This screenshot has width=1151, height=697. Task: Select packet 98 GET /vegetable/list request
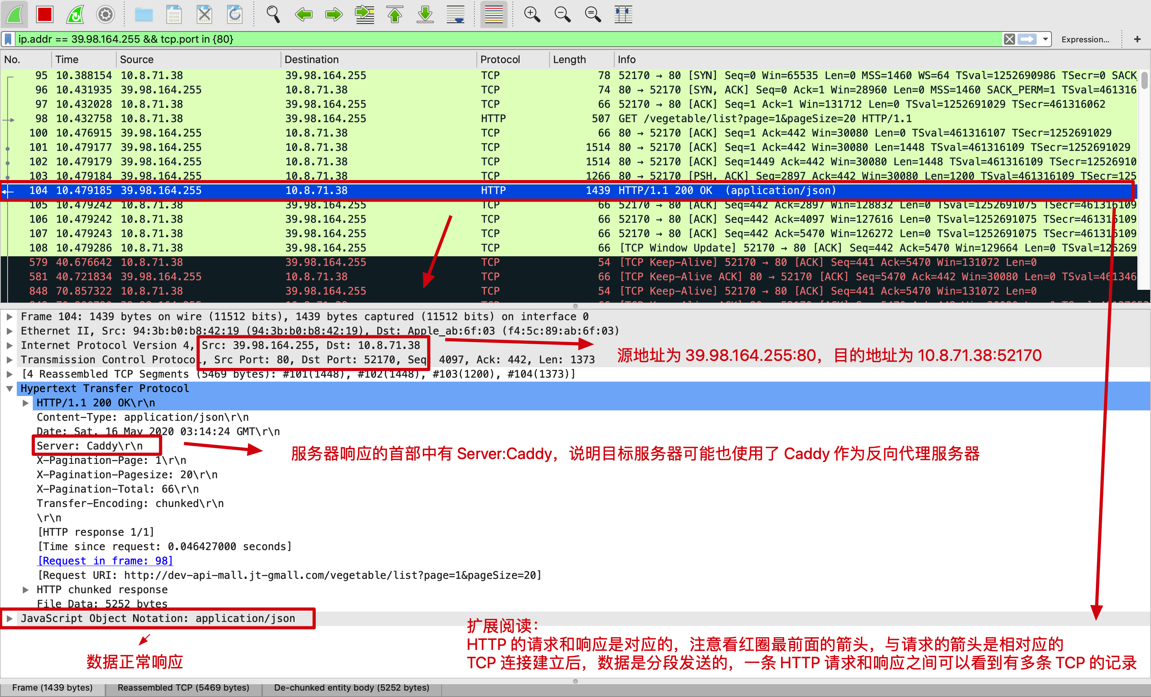click(569, 119)
